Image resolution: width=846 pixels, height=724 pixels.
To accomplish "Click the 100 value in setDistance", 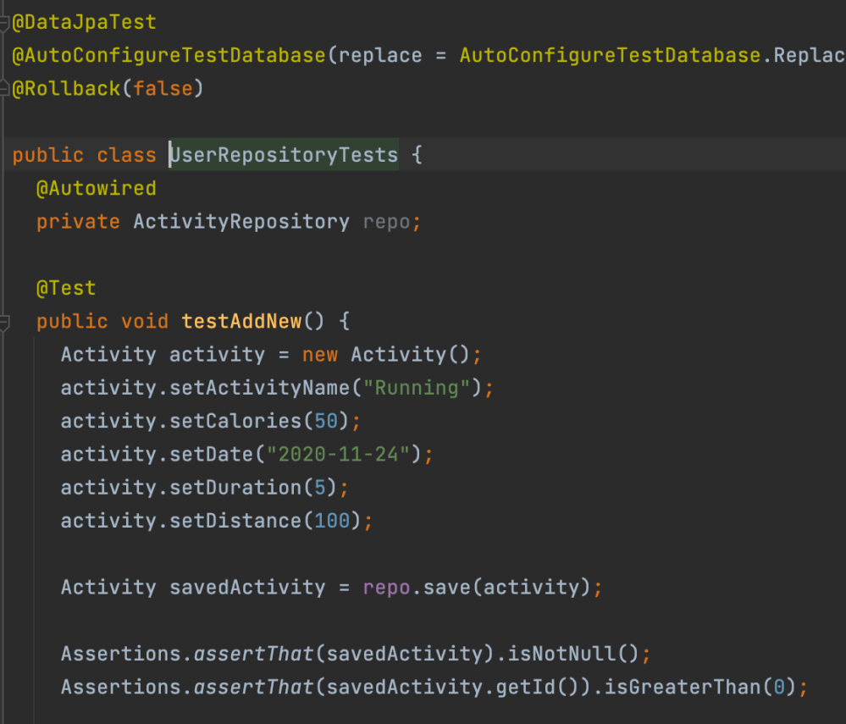I will click(332, 521).
